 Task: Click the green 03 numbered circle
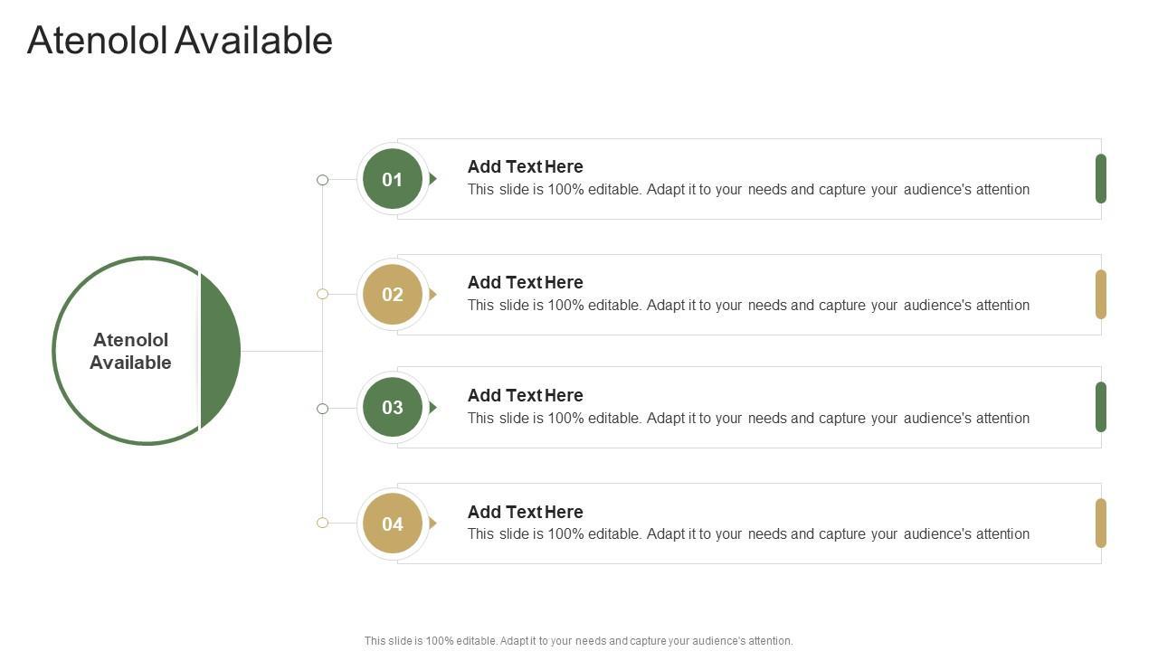(393, 408)
